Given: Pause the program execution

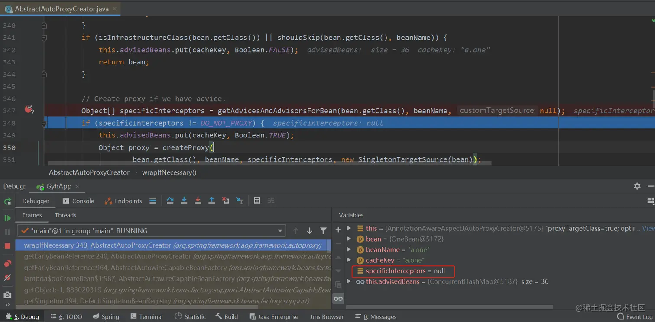Looking at the screenshot, I should (7, 232).
